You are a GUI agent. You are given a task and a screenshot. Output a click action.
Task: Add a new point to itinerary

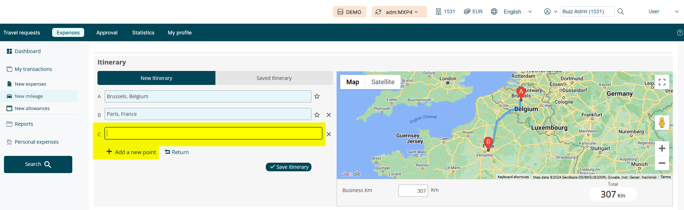(x=131, y=152)
